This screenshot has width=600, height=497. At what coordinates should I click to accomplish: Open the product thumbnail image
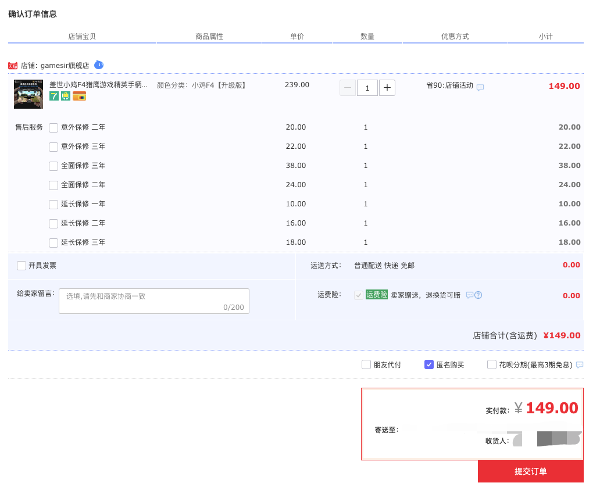[28, 94]
